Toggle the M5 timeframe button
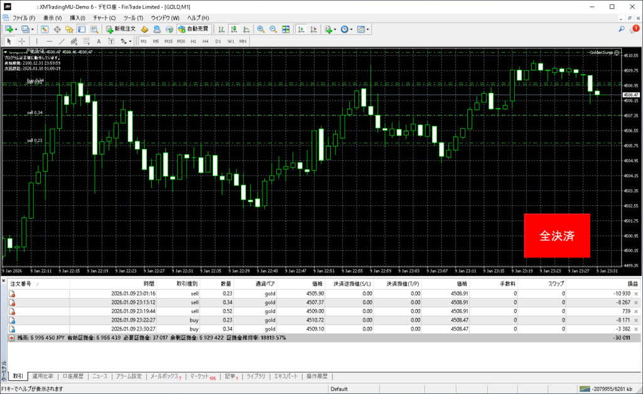Image resolution: width=643 pixels, height=394 pixels. point(156,41)
